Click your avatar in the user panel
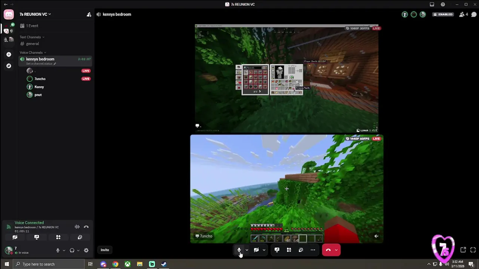This screenshot has width=479, height=269. tap(9, 250)
